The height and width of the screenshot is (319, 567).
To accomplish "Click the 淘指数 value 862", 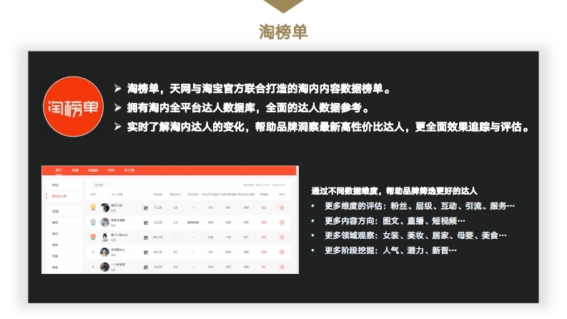I will click(x=264, y=208).
